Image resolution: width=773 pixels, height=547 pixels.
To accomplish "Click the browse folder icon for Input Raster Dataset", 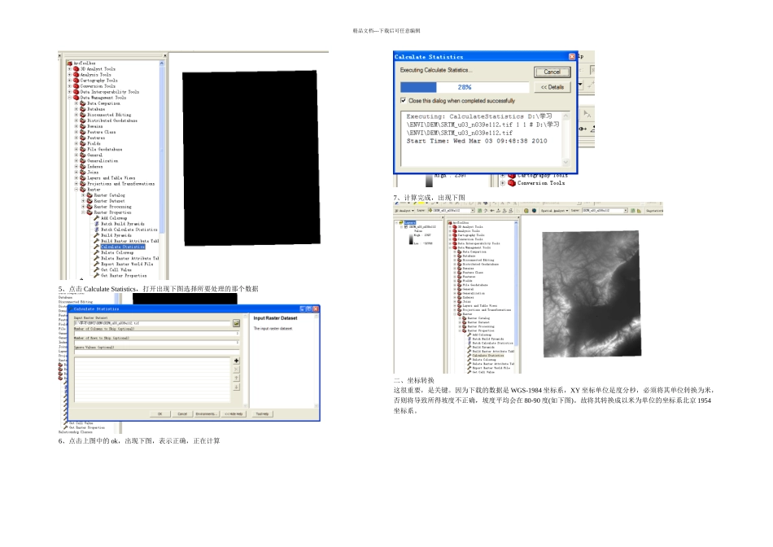I will point(237,323).
